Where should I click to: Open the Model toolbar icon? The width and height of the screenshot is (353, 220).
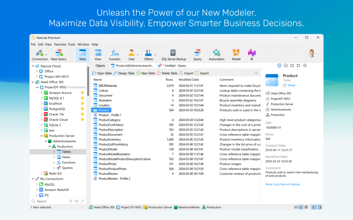point(236,55)
